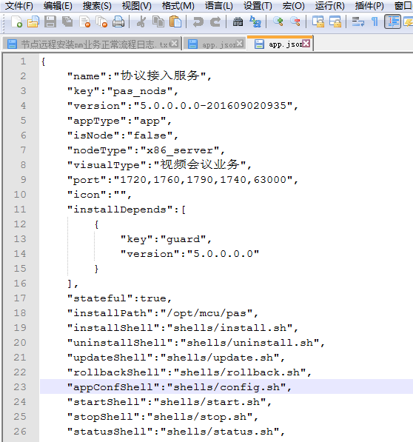The width and height of the screenshot is (413, 442).
Task: Click the Save All icon
Action: 67,21
